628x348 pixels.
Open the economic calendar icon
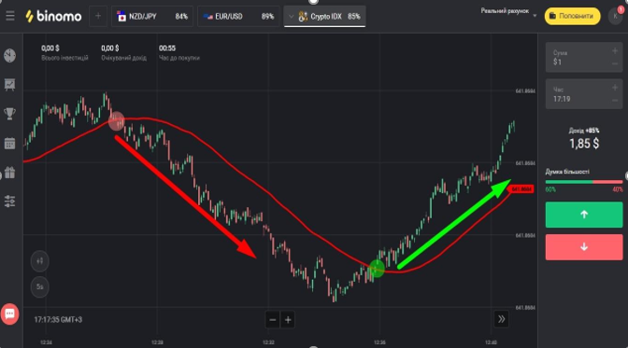click(9, 143)
